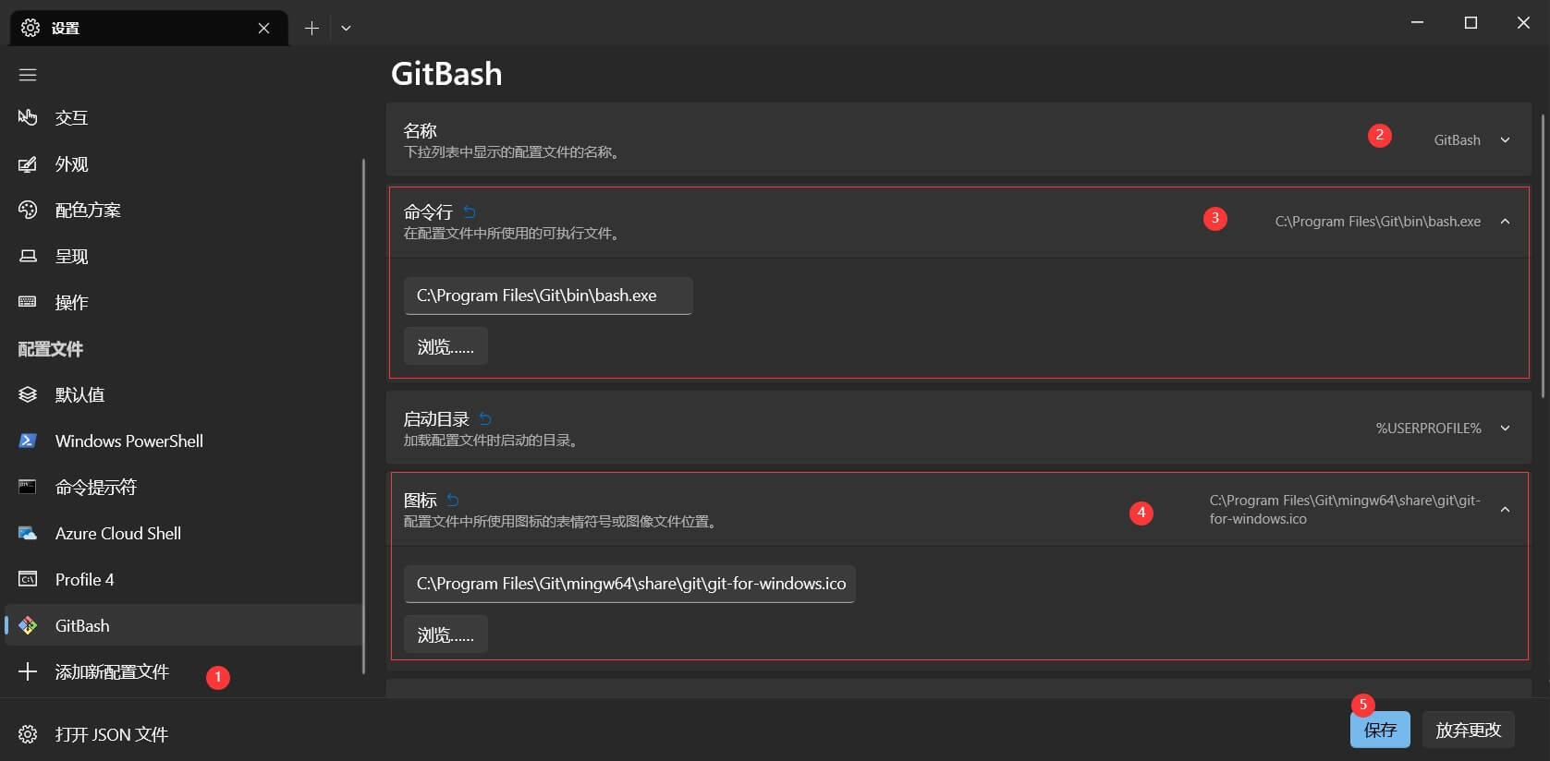Click the 放弃更改 button

coord(1469,730)
